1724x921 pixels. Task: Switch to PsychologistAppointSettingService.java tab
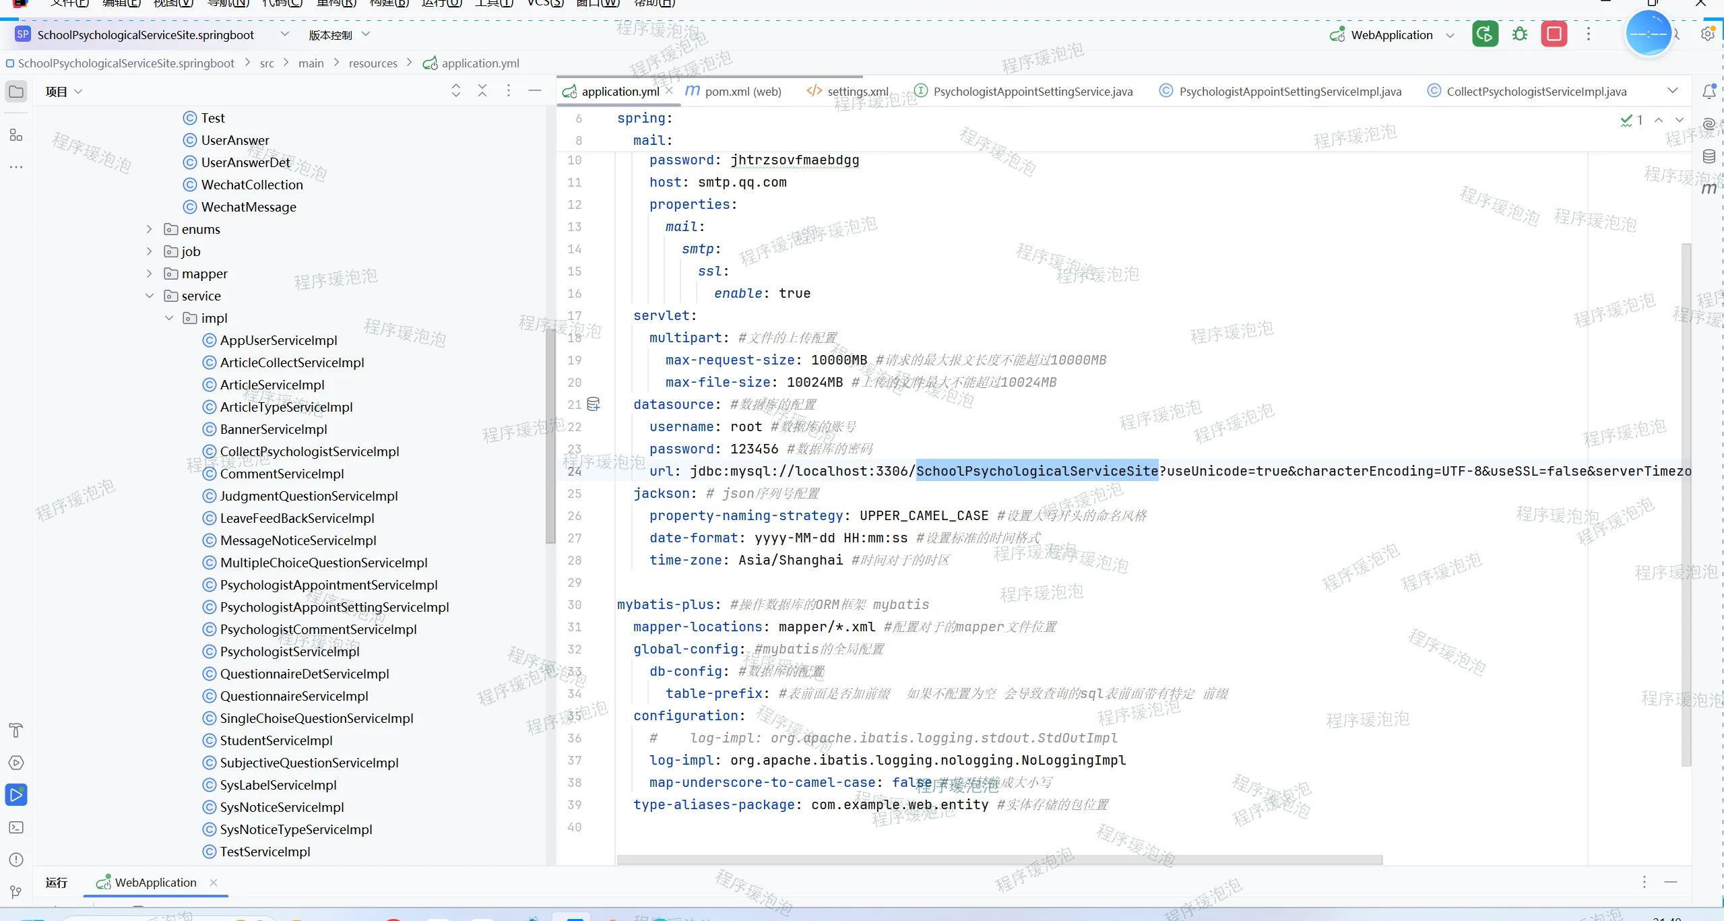click(1032, 92)
